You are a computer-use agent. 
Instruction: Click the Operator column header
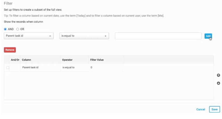click(67, 60)
